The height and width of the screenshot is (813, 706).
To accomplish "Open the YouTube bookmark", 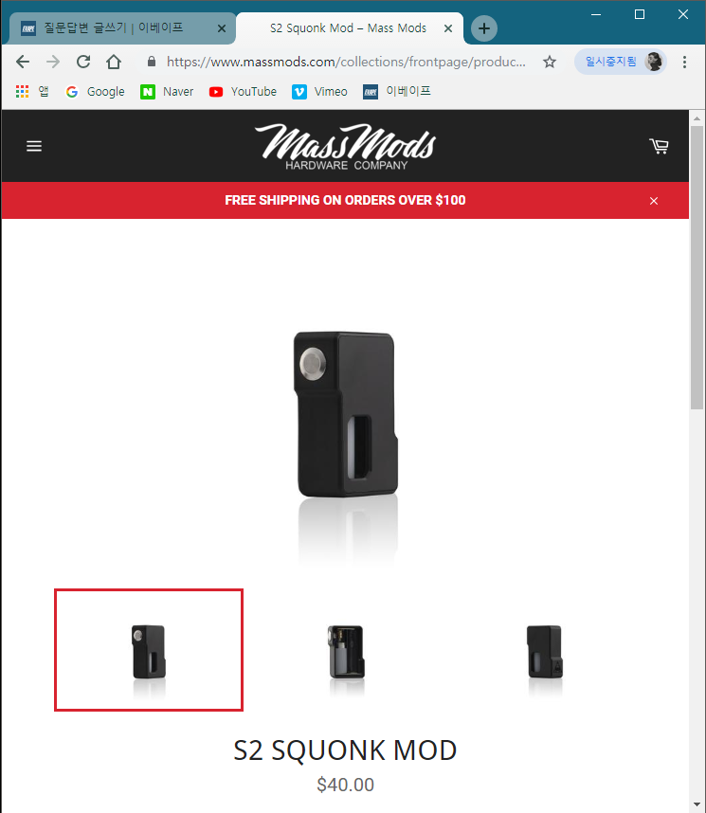I will (243, 92).
